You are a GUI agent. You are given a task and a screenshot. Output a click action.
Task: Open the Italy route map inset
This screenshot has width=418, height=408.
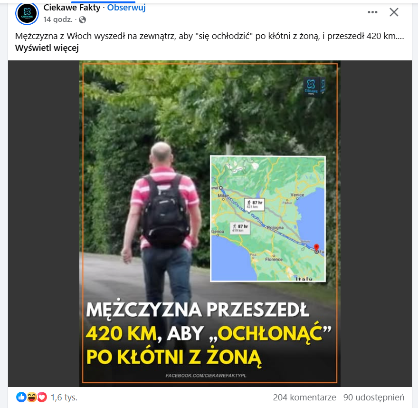point(268,219)
